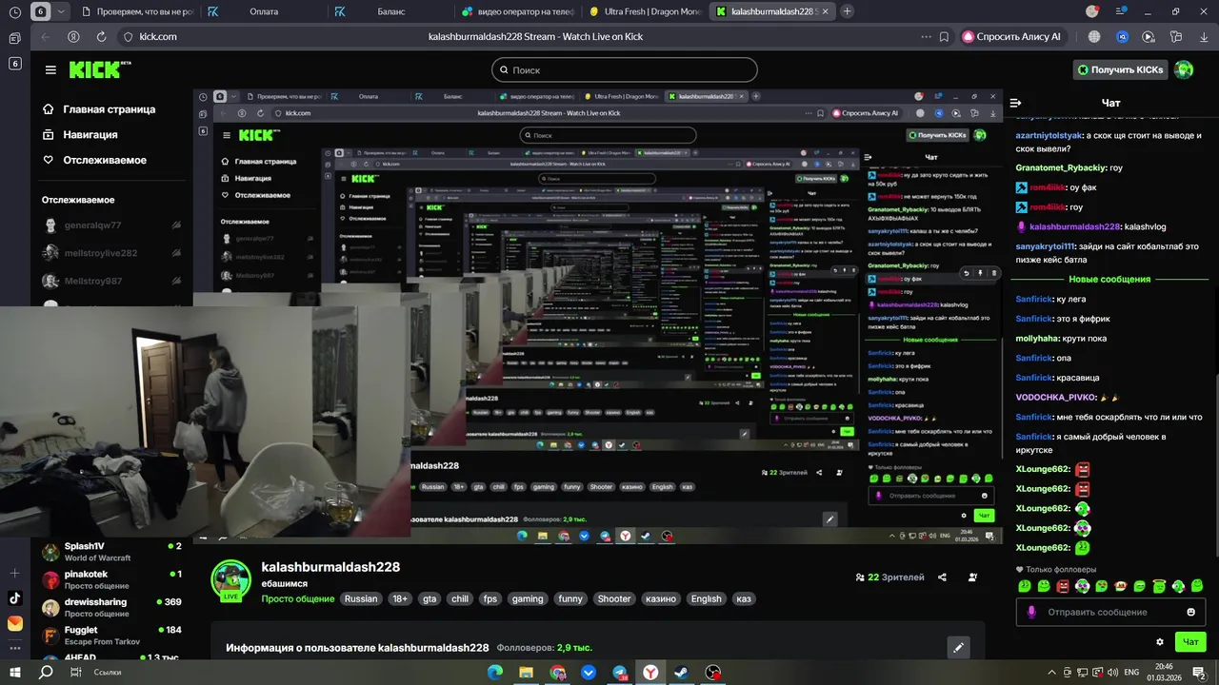
Task: Open Fugglet Escape From Tarkov channel
Action: 112,635
